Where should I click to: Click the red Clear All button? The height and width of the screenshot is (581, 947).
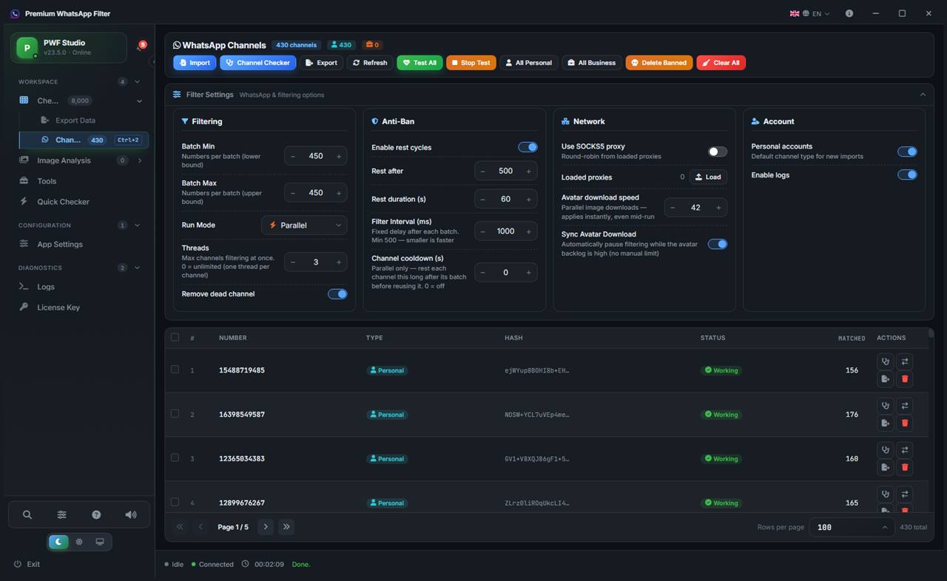point(721,63)
